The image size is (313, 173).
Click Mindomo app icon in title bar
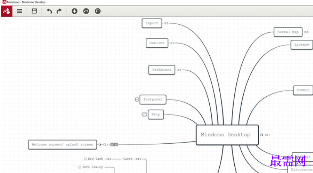point(4,2)
